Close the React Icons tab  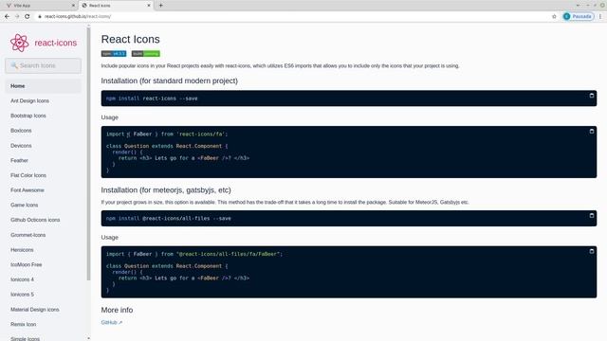tap(149, 6)
